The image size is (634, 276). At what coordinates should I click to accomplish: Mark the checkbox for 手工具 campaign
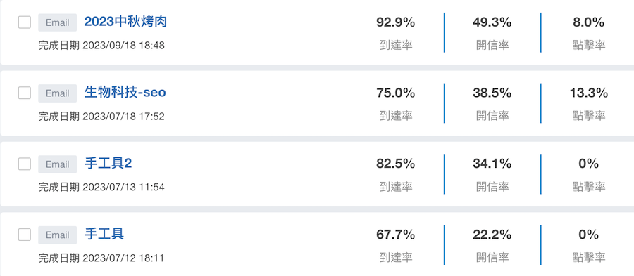[x=25, y=235]
